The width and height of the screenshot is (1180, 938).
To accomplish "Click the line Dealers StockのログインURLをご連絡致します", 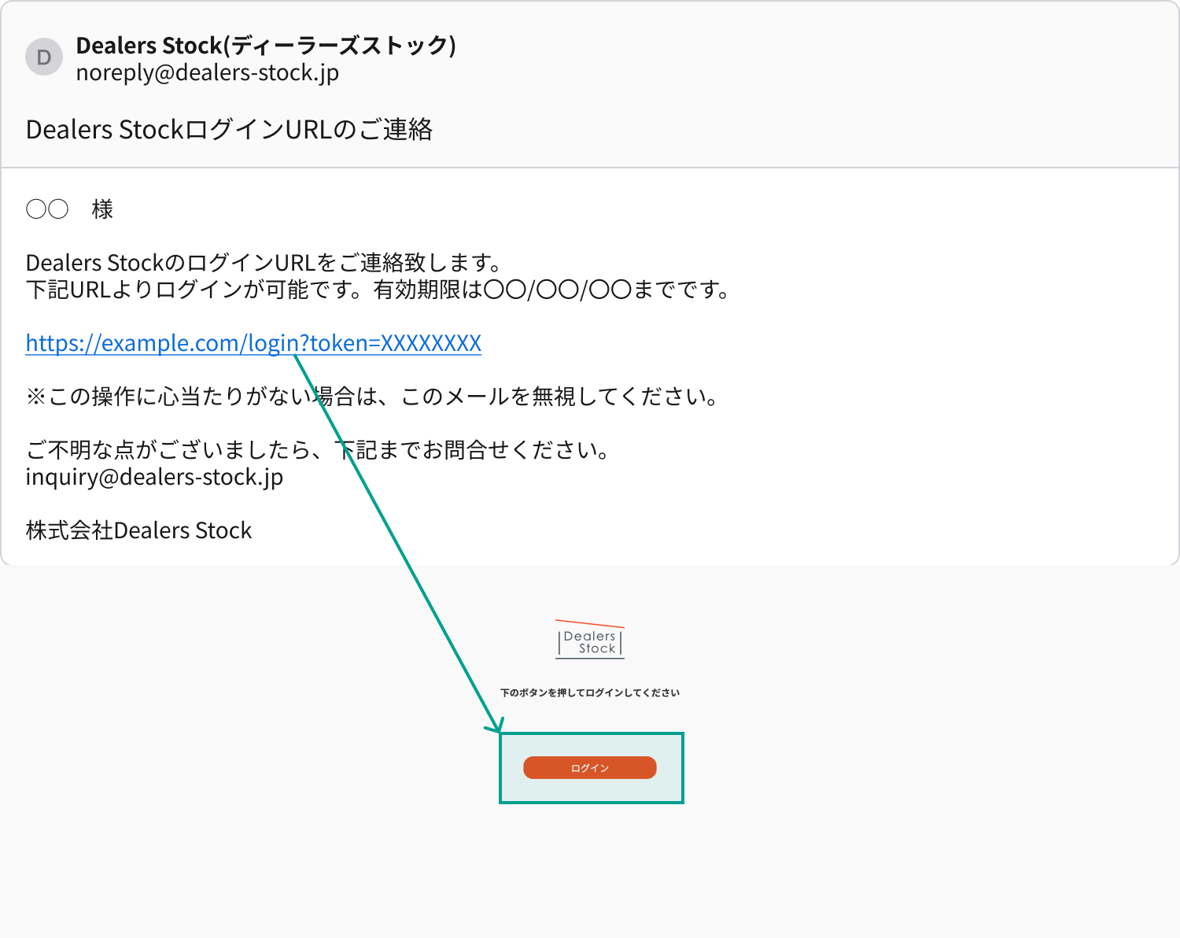I will click(264, 263).
